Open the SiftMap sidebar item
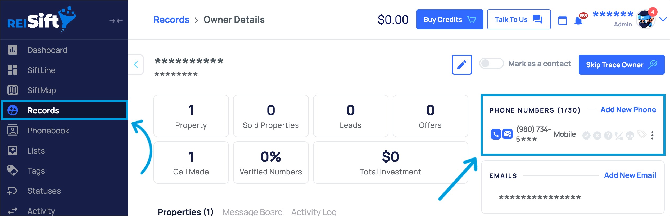 [x=42, y=90]
